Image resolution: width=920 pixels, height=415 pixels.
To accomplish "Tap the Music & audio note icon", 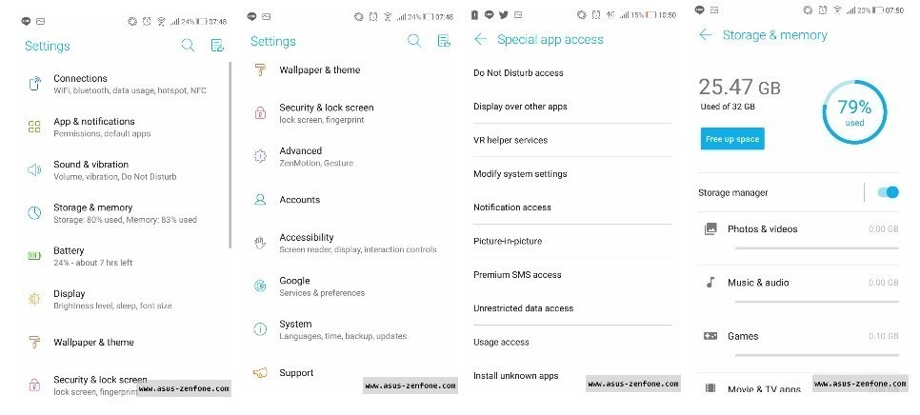I will pos(710,283).
